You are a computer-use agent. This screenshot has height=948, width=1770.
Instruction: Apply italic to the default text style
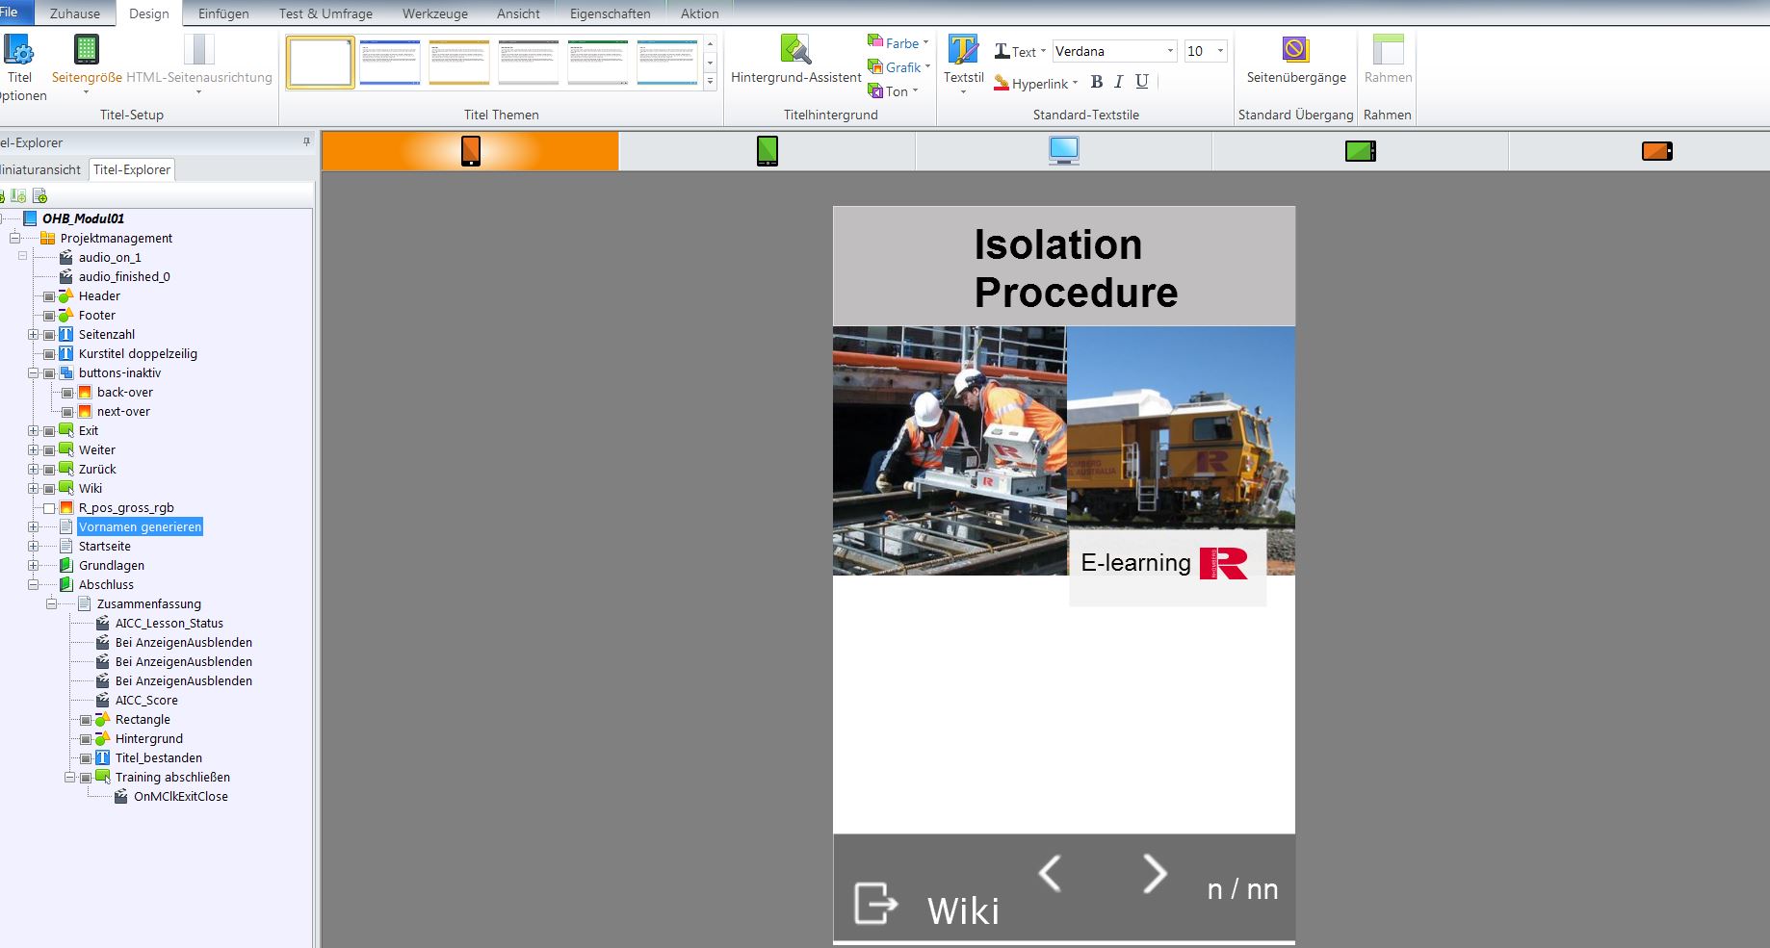point(1118,82)
